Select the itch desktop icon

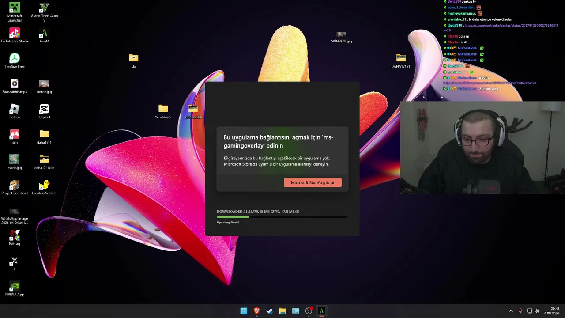click(x=15, y=136)
